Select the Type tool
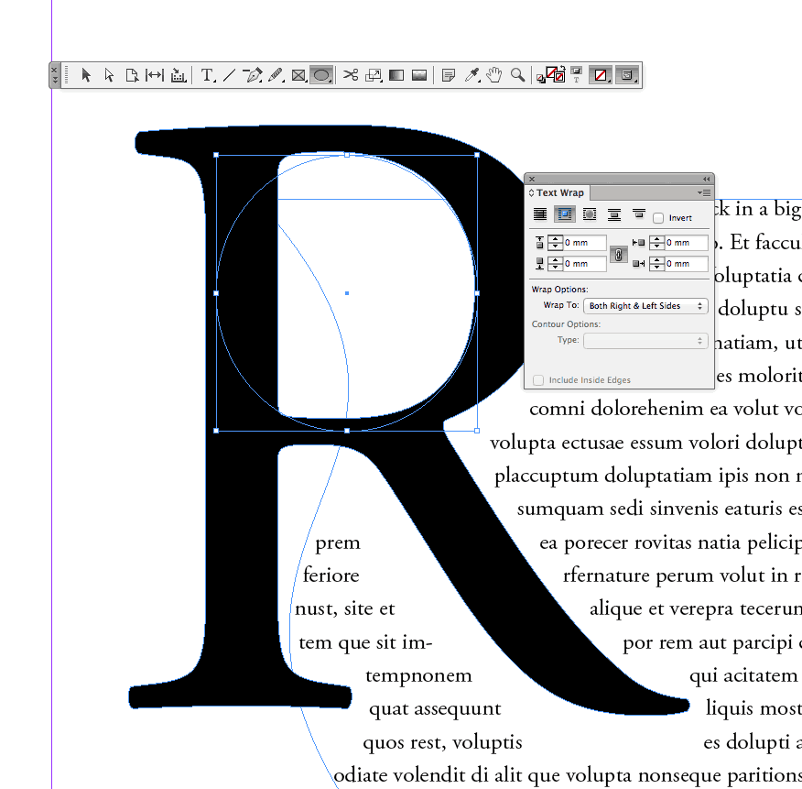The image size is (802, 789). 207,75
